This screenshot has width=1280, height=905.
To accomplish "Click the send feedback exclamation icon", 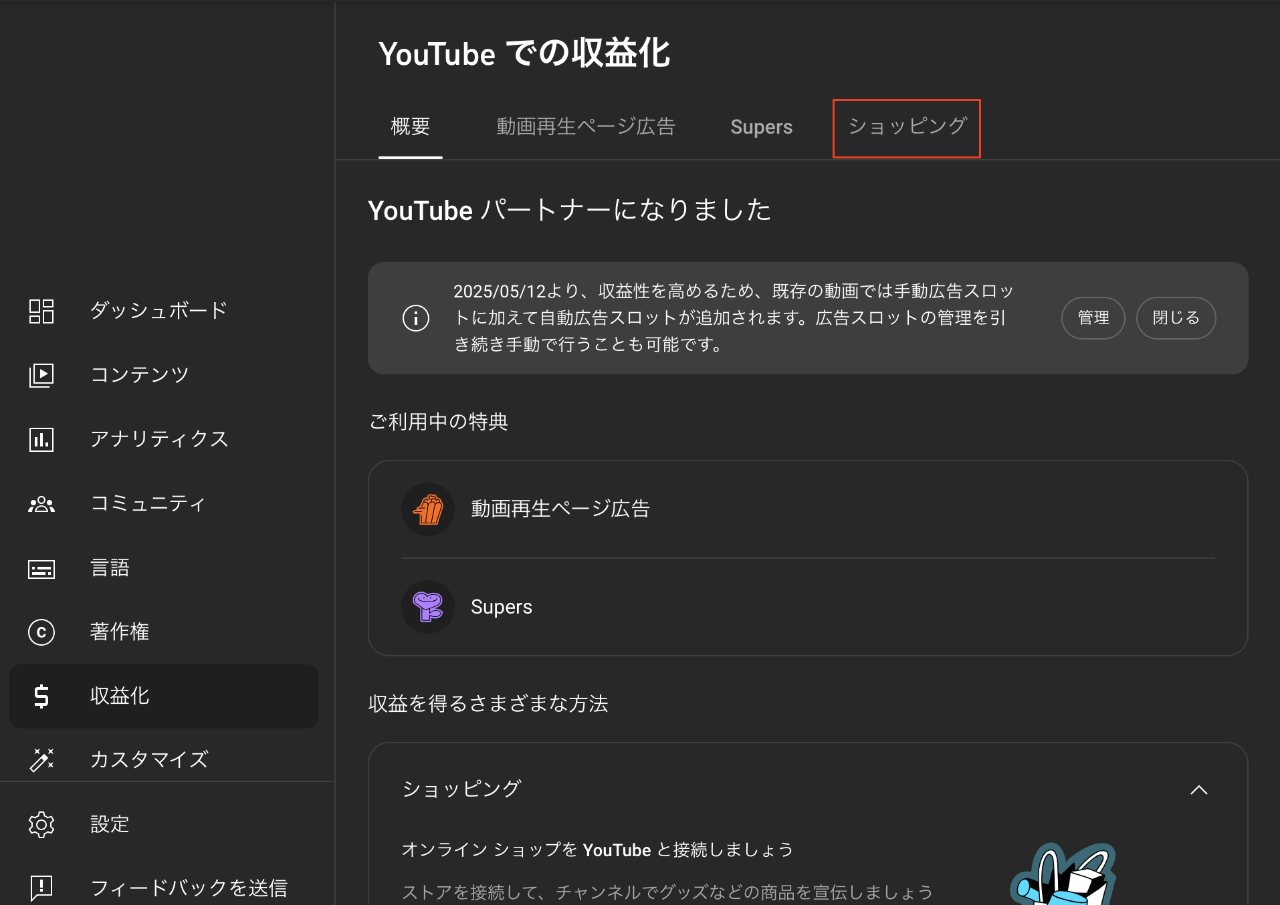I will click(41, 888).
